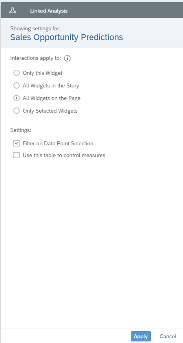Click the Cancel button
The width and height of the screenshot is (183, 343).
[168, 336]
